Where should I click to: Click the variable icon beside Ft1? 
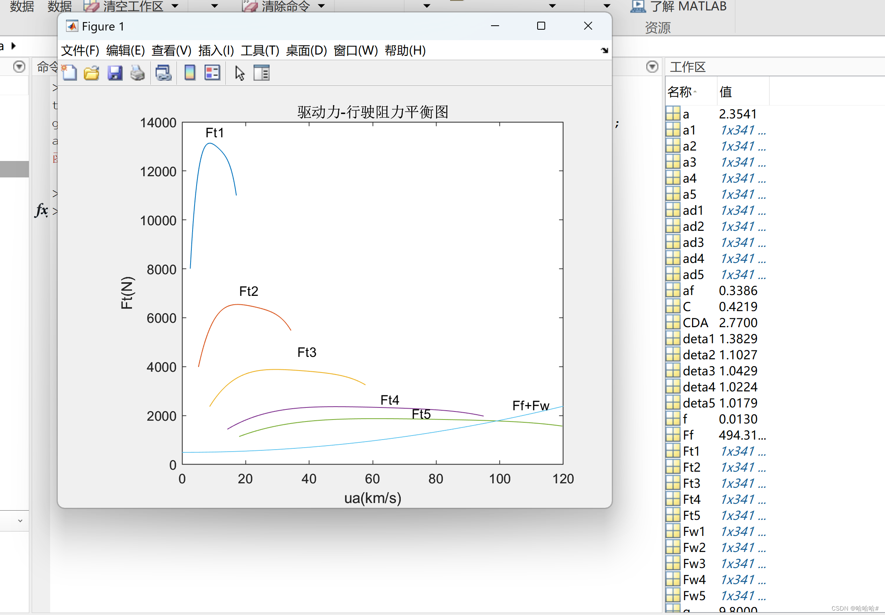(673, 451)
